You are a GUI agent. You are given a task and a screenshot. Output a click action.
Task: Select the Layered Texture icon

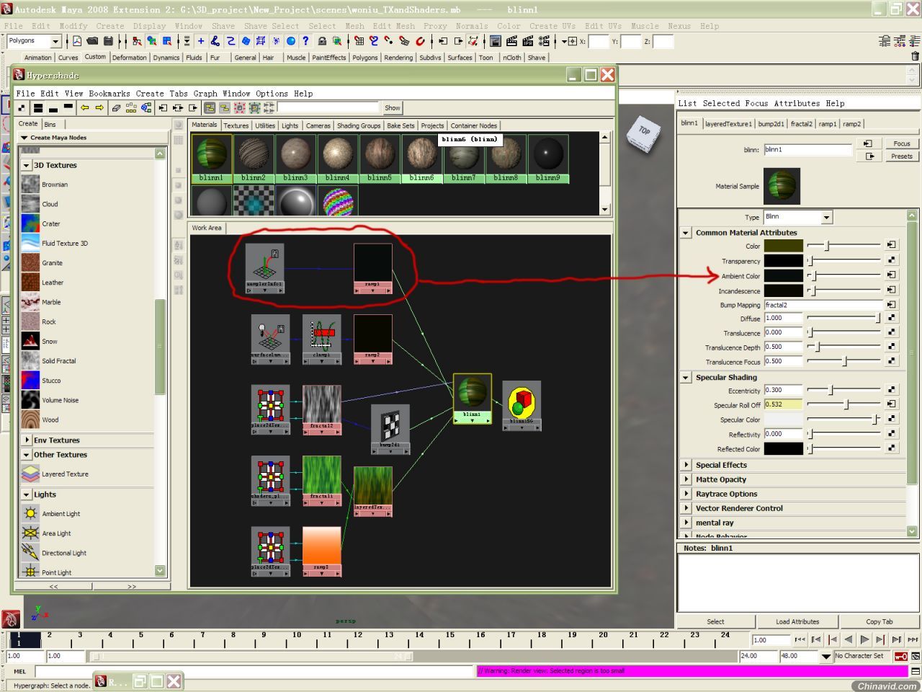(30, 474)
